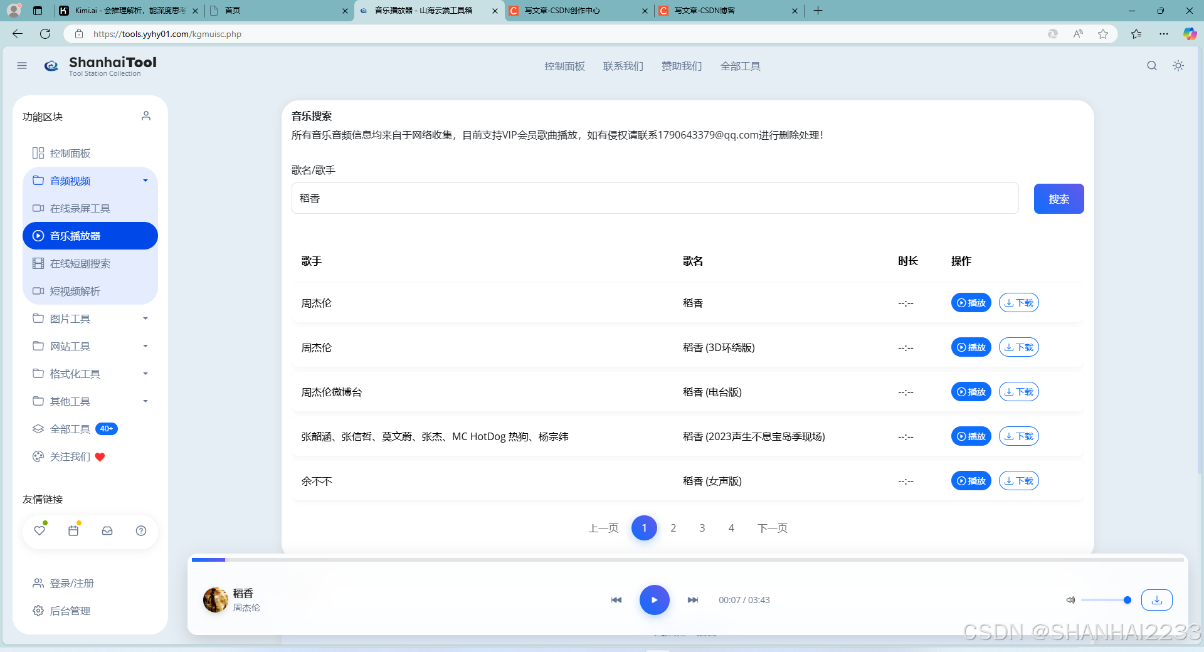Click the user profile icon in 功能区块

click(146, 116)
